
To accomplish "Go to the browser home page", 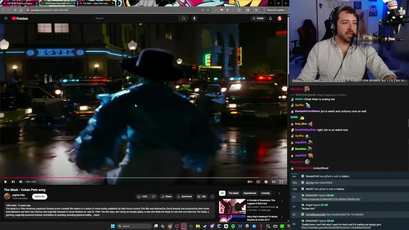I will coord(21,10).
